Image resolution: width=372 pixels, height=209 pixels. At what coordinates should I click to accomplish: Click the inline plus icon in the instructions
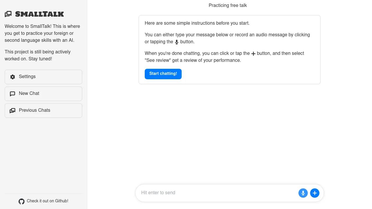[x=253, y=54]
